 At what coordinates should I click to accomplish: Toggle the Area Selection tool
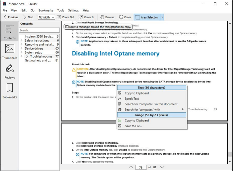pyautogui.click(x=147, y=17)
